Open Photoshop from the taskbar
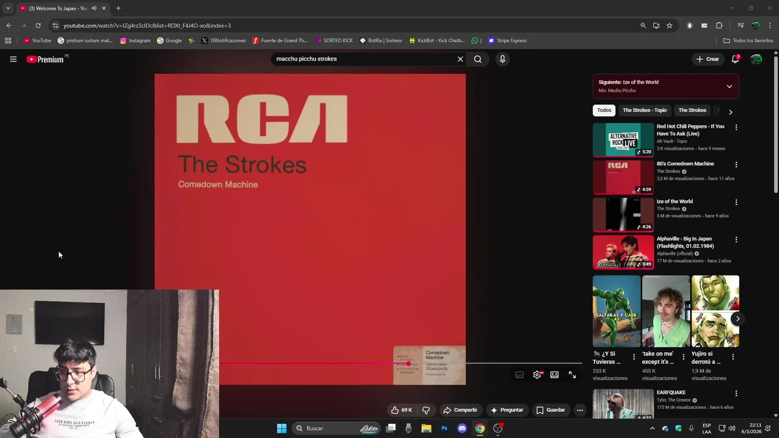The image size is (779, 438). 444,428
